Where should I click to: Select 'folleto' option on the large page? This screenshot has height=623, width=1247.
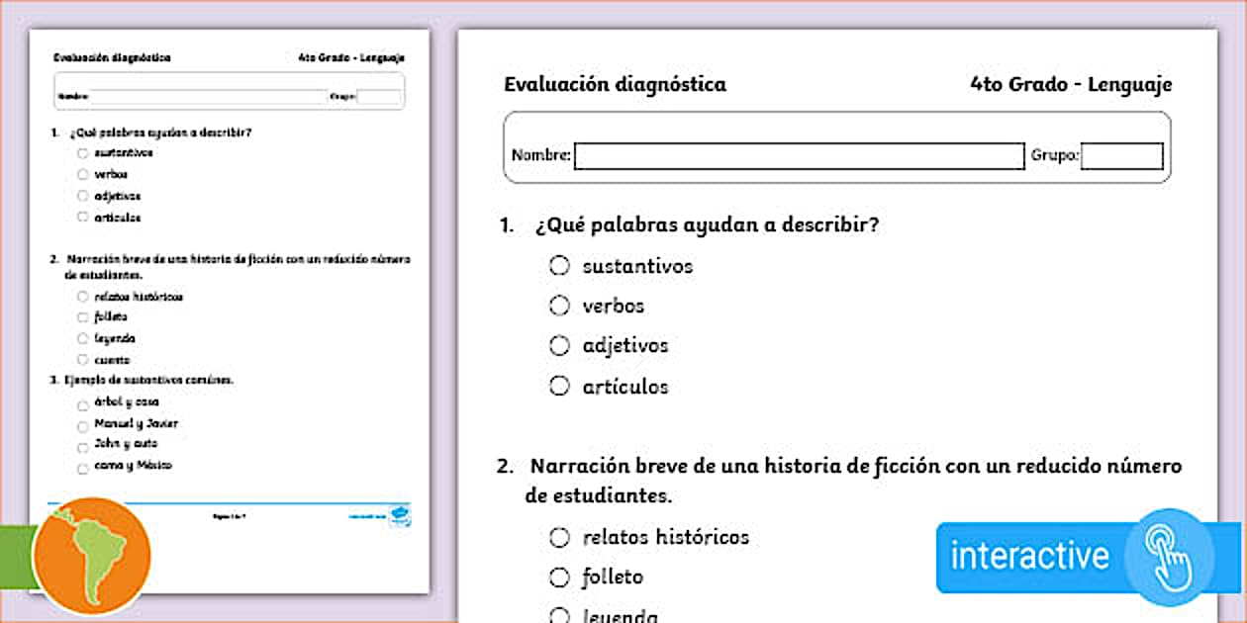560,577
